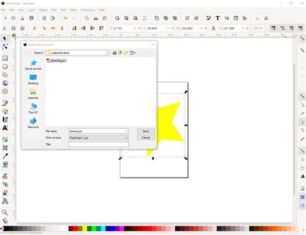The height and width of the screenshot is (235, 306).
Task: Toggle width/height ratio lock
Action: point(213,28)
